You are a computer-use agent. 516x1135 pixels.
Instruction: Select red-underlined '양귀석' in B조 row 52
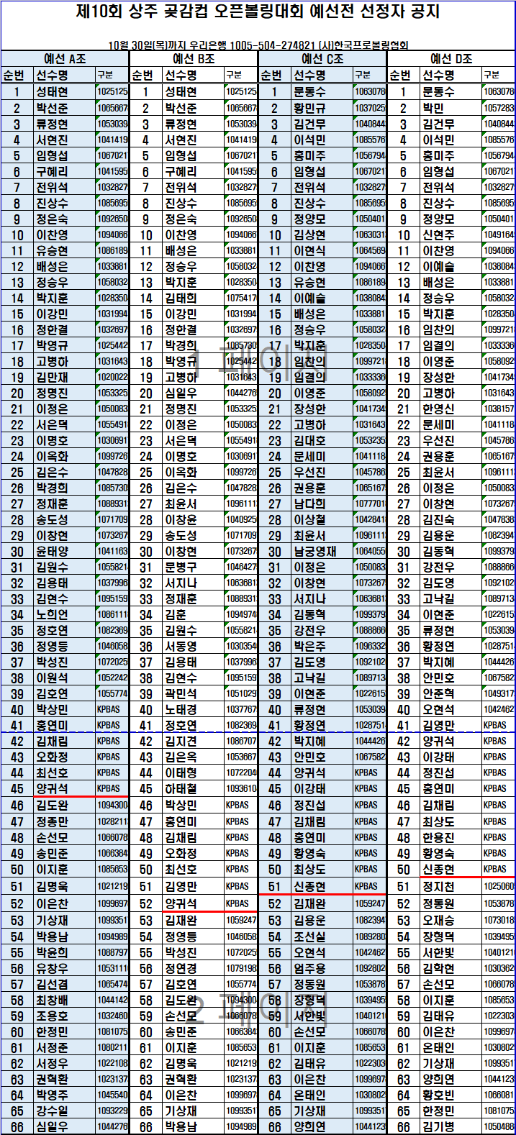click(181, 903)
